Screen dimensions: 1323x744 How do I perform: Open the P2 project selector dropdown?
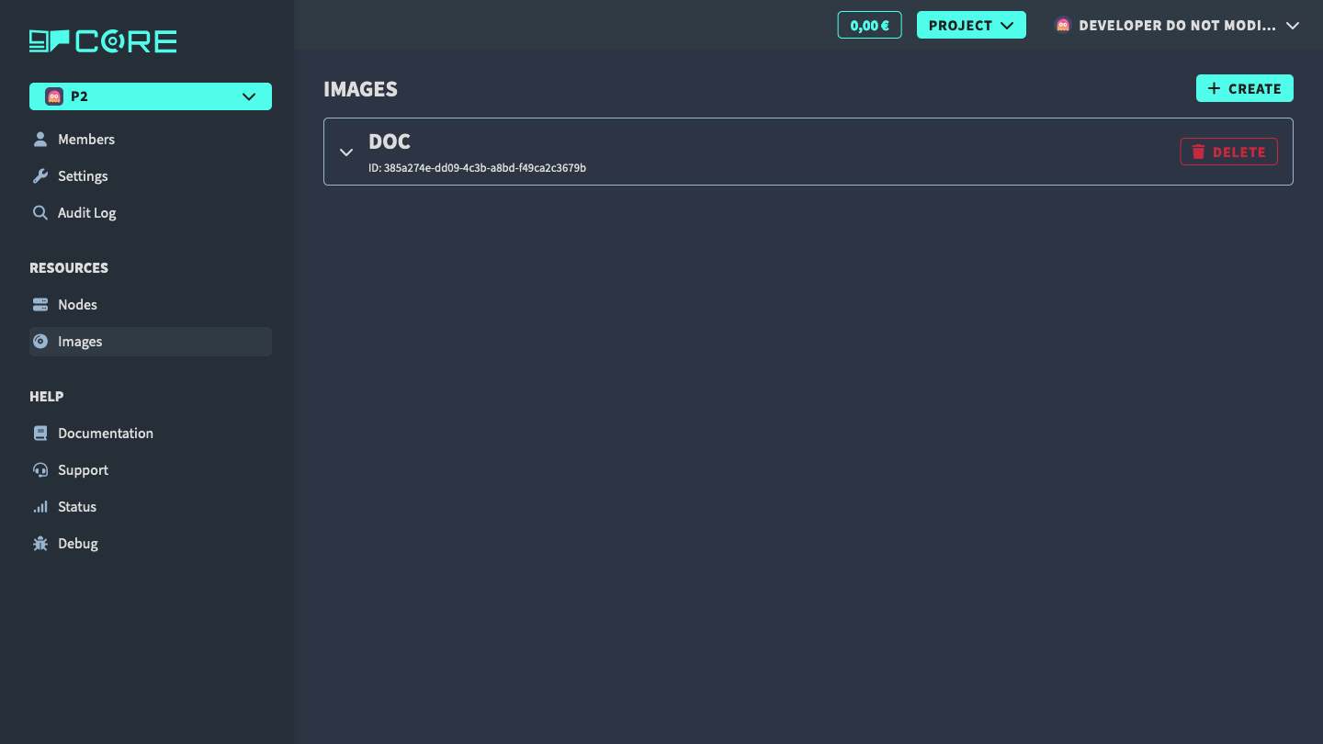(x=151, y=96)
